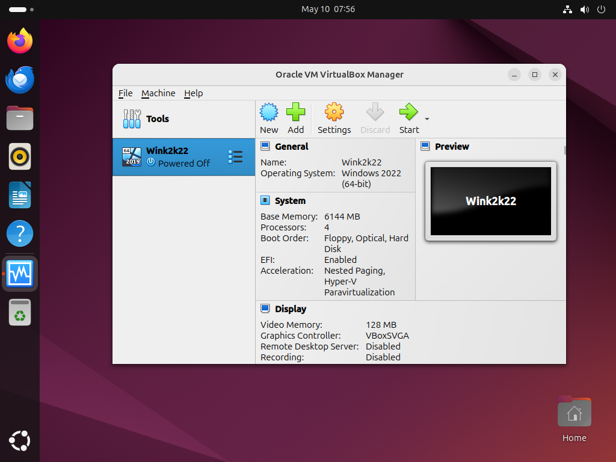Click the General section monitor icon

click(265, 146)
